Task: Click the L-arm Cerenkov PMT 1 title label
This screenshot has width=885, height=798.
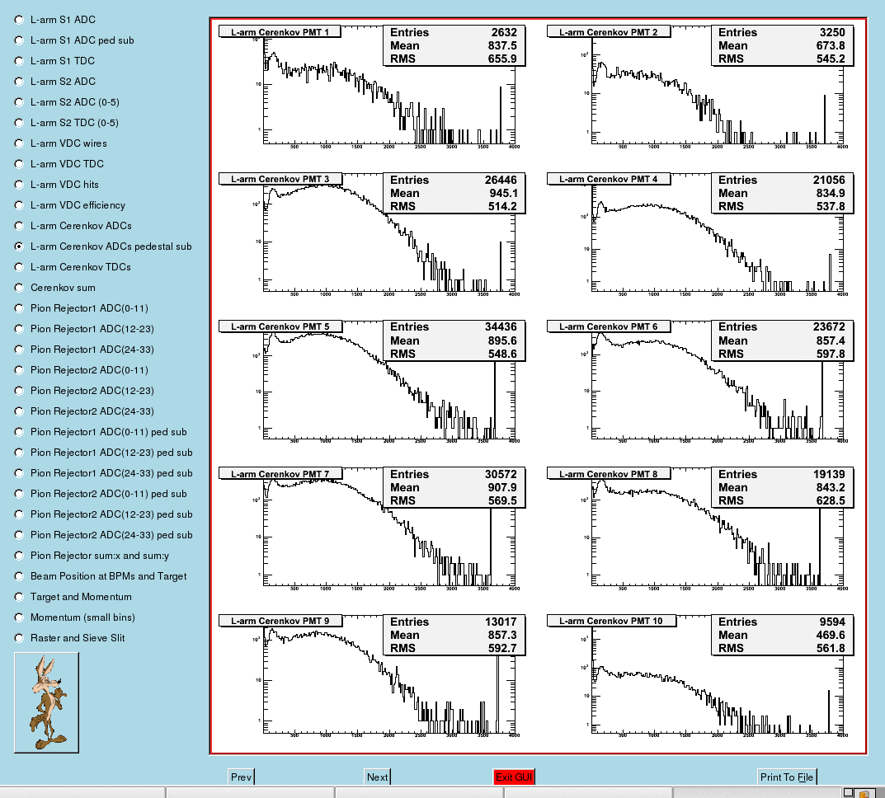Action: point(280,32)
